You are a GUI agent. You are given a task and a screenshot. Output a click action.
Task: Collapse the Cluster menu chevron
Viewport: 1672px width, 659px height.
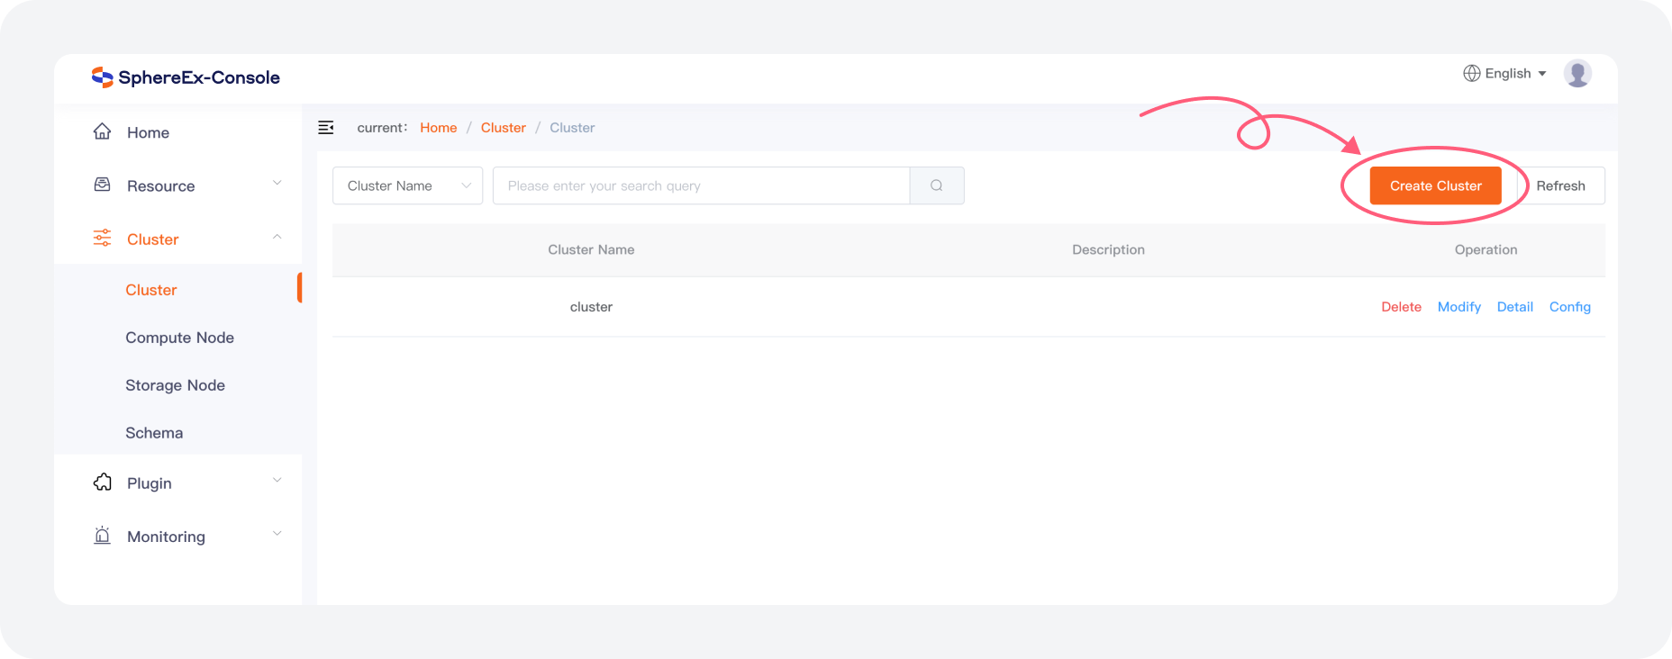(277, 238)
